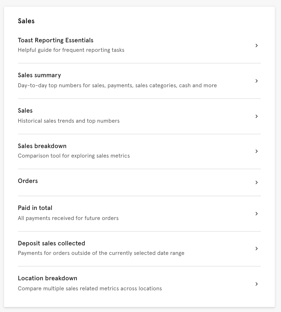Click the Sales section heading
Screen dimensions: 281x312
(x=26, y=21)
